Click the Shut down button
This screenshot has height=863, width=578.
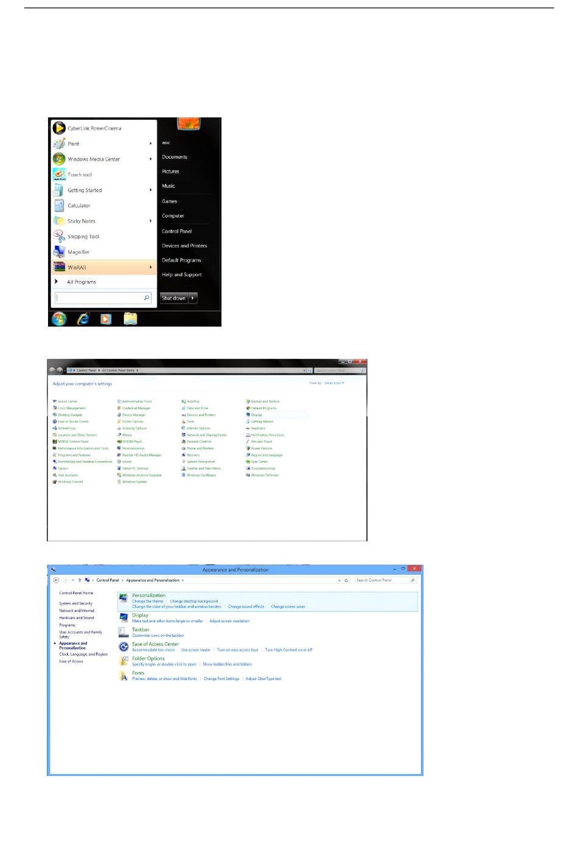coord(174,298)
